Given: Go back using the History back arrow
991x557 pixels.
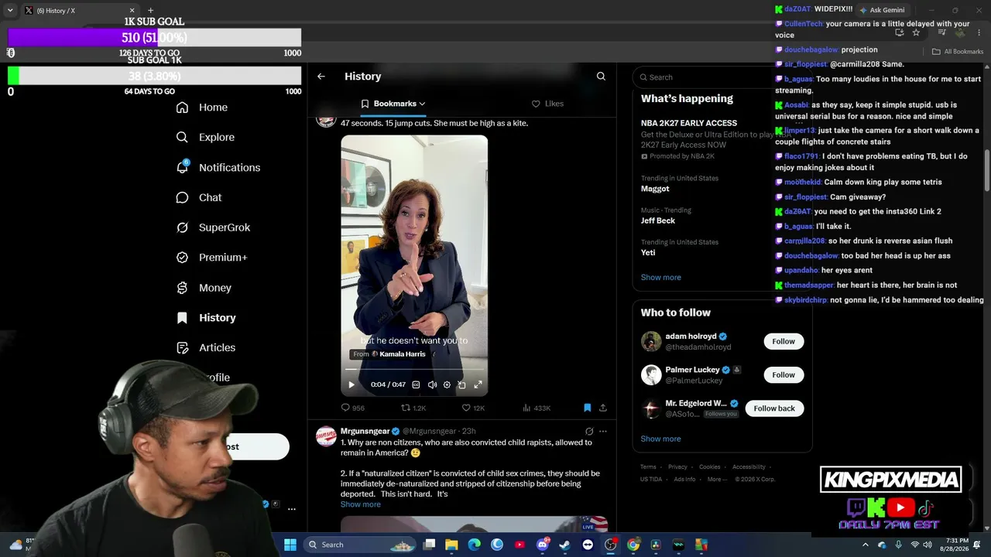Looking at the screenshot, I should point(321,77).
